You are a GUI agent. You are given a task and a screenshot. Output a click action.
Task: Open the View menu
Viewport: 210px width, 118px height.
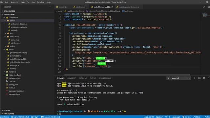coord(23,2)
